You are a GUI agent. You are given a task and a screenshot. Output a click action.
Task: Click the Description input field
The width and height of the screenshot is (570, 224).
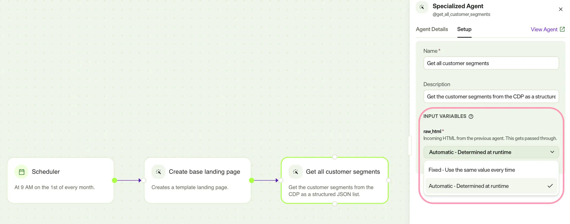click(x=491, y=96)
